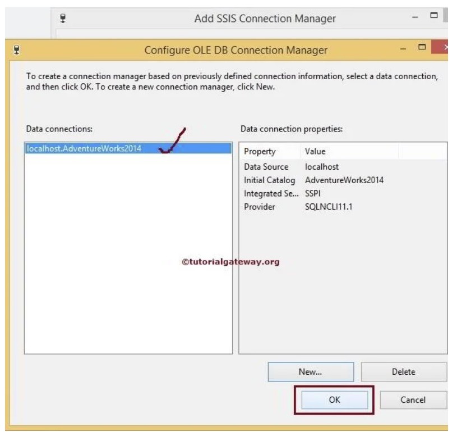
Task: Select the Integrated Se... property row
Action: click(x=343, y=193)
